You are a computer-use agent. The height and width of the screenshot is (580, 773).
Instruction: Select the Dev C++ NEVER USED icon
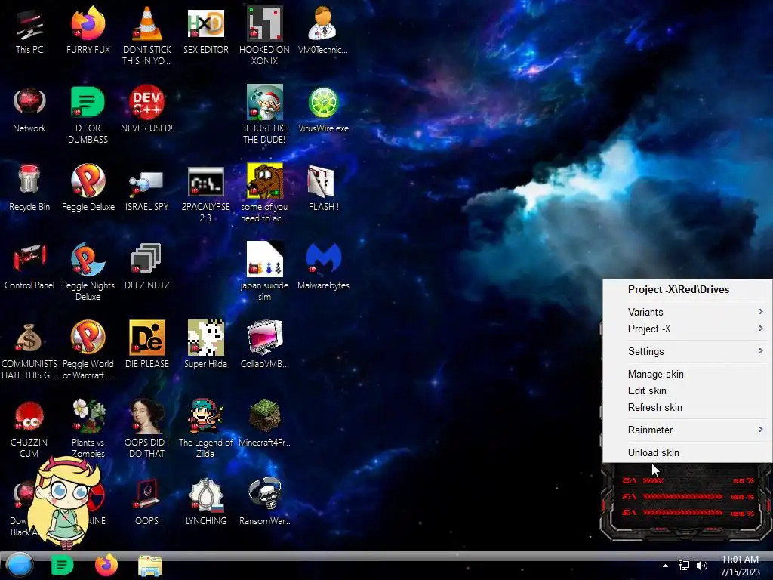(x=146, y=110)
